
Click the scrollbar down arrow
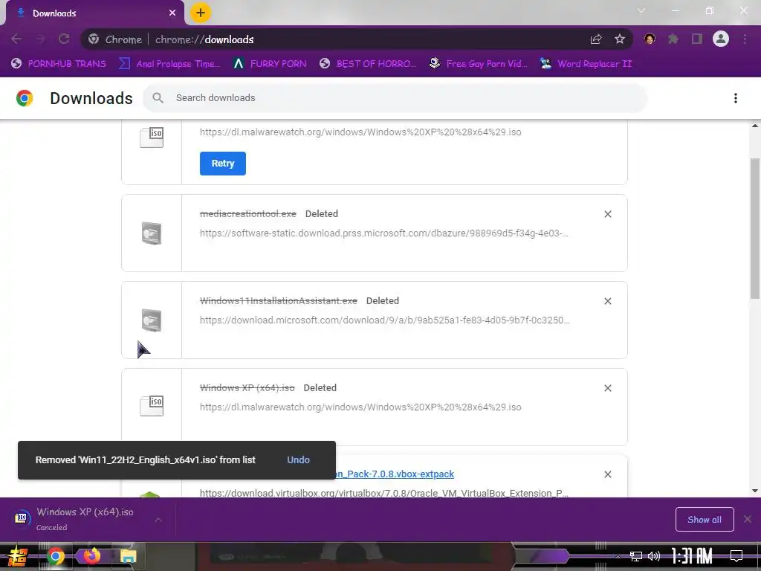(x=755, y=491)
